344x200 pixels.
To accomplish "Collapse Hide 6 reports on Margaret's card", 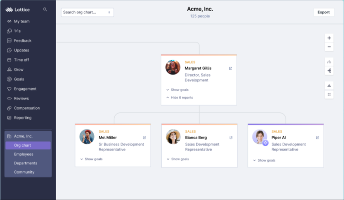I will [180, 98].
